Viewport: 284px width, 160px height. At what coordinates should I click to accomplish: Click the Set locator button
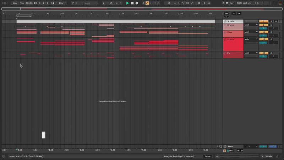tap(226, 14)
